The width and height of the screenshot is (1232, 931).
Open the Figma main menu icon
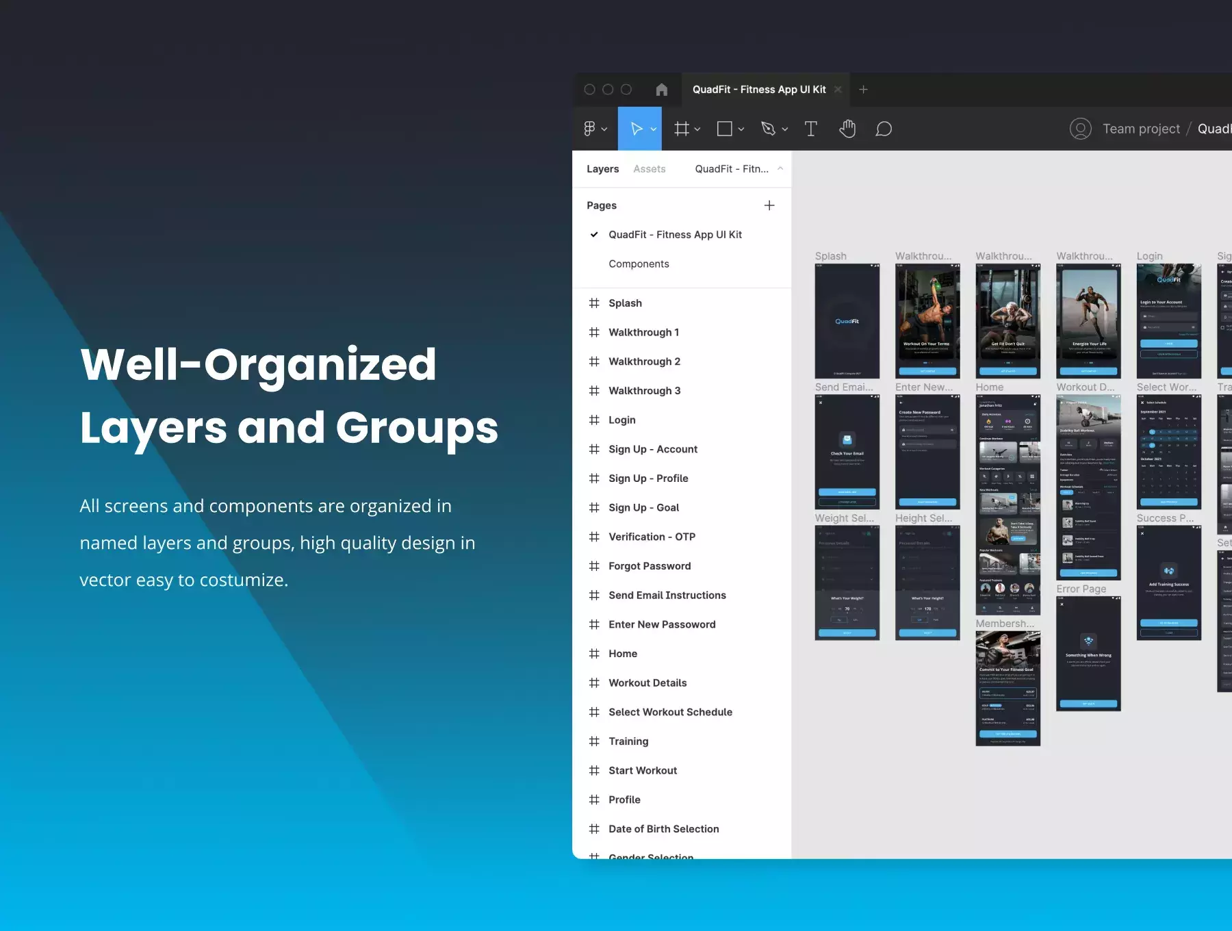tap(590, 129)
